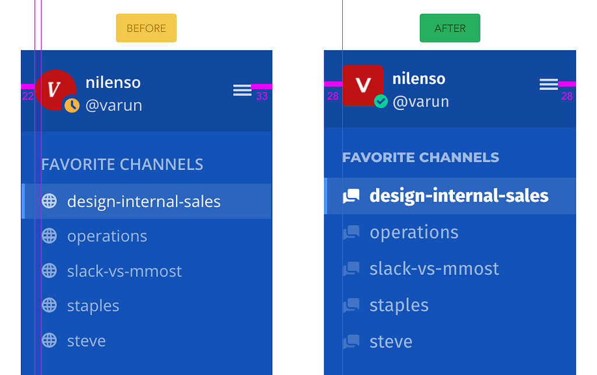Click the square red V avatar
This screenshot has height=375, width=597.
click(363, 85)
